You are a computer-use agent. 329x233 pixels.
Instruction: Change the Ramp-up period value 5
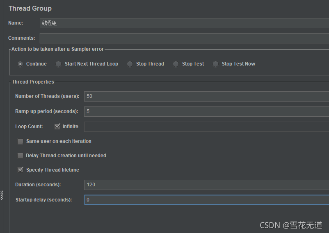point(206,111)
